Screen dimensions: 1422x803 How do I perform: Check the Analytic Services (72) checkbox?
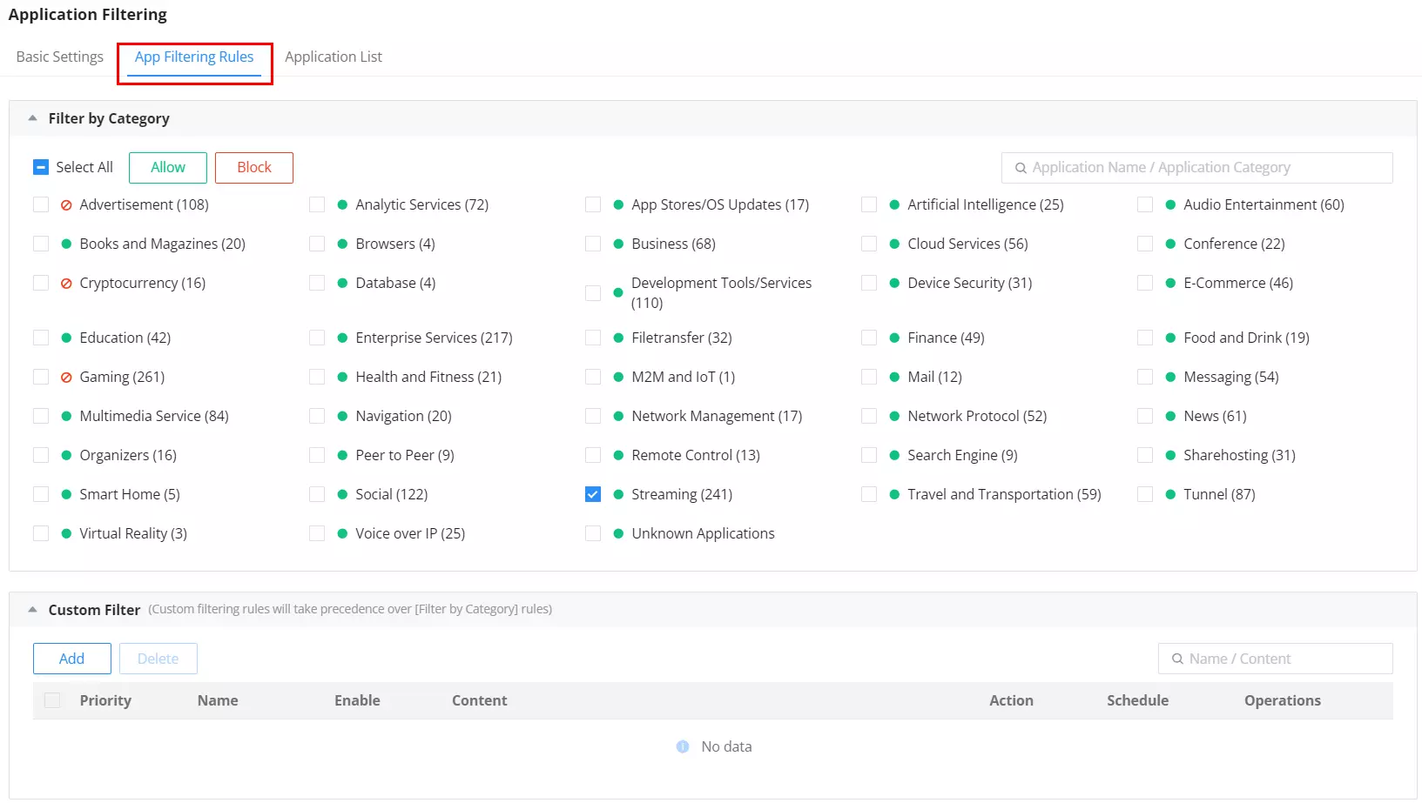(x=317, y=204)
